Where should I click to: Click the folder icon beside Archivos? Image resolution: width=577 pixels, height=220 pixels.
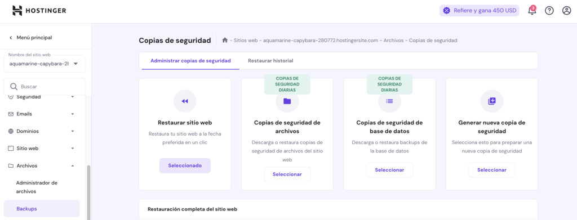pos(11,165)
